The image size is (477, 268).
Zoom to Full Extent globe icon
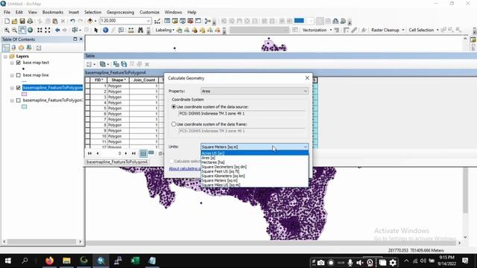coord(30,30)
